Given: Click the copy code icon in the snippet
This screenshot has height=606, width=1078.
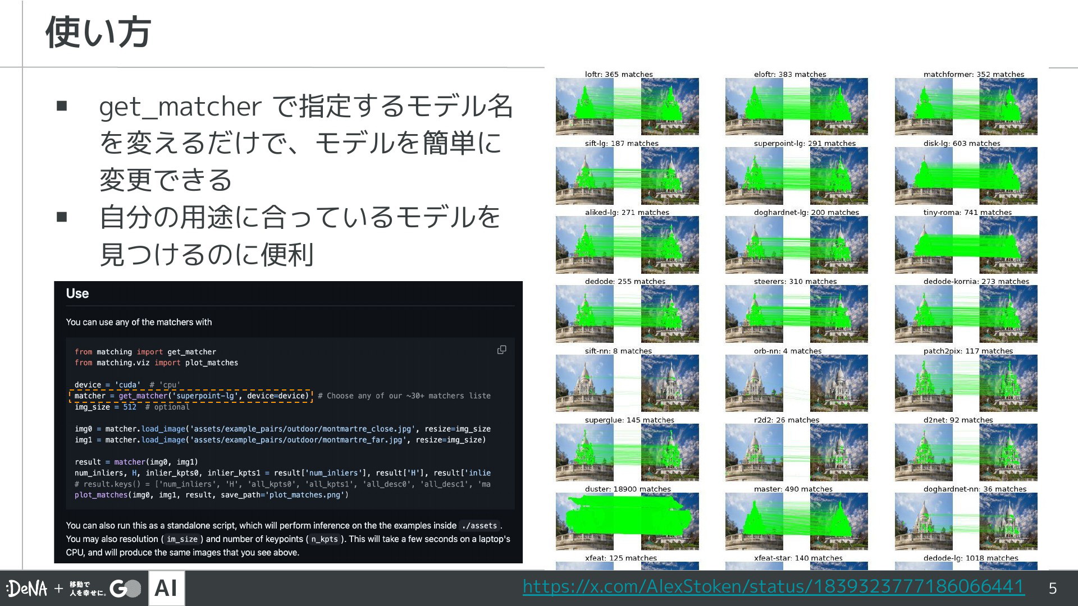Looking at the screenshot, I should tap(501, 350).
